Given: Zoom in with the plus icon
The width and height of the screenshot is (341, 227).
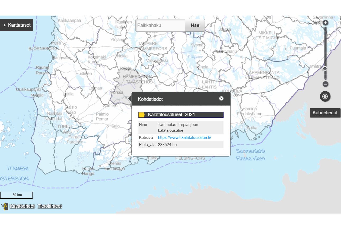Looking at the screenshot, I should (x=325, y=23).
